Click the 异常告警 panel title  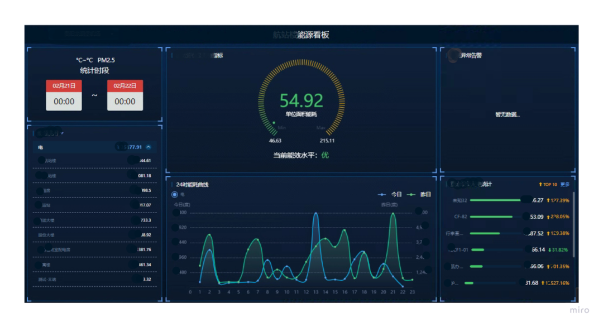point(471,55)
